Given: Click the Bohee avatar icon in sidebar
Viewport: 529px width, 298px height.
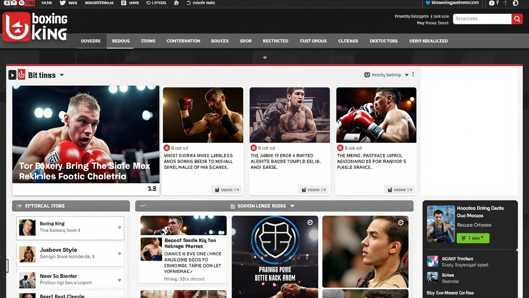Looking at the screenshot, I should pos(432,277).
